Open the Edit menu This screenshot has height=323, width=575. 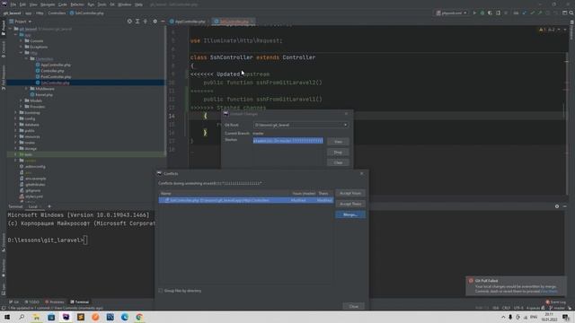22,4
